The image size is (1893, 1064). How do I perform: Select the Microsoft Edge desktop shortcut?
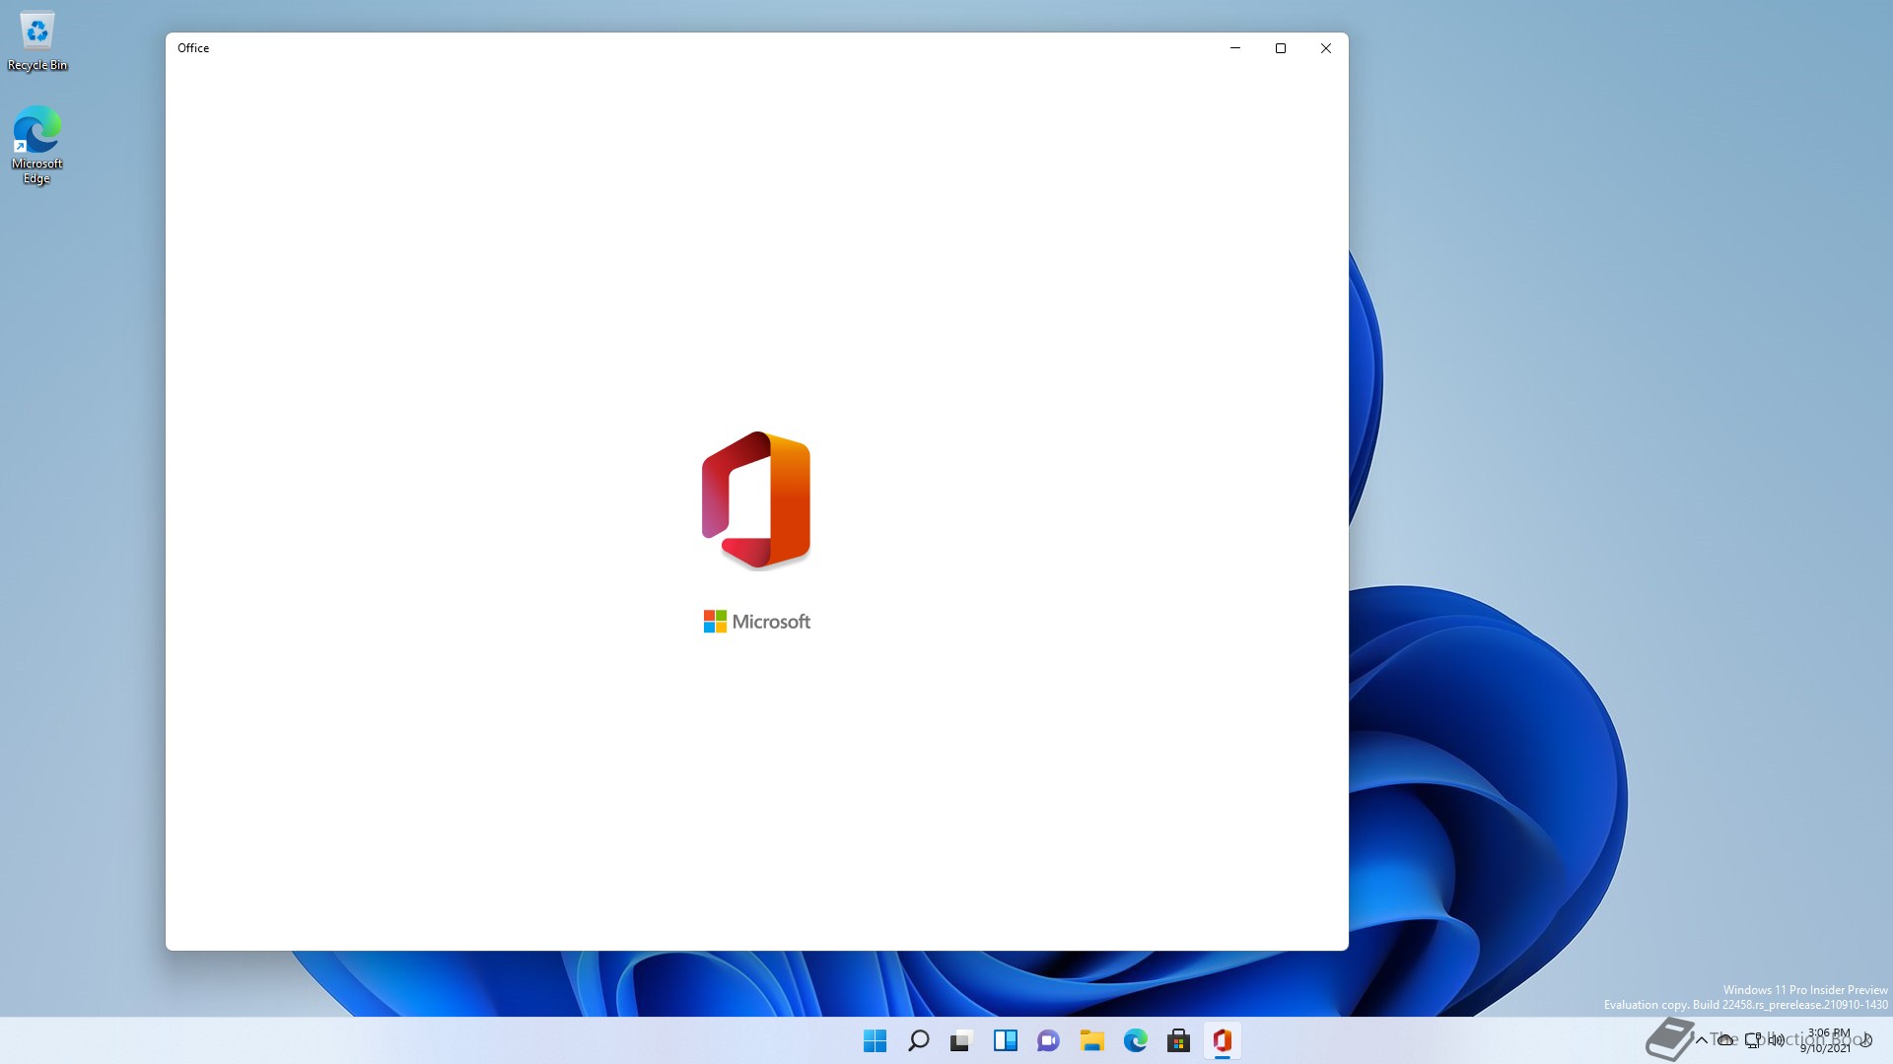pos(36,145)
